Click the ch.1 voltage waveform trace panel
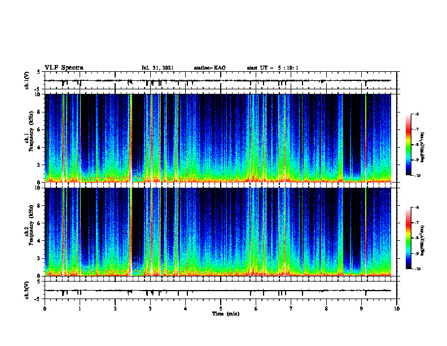Screen dimensions: 447x346 click(221, 80)
